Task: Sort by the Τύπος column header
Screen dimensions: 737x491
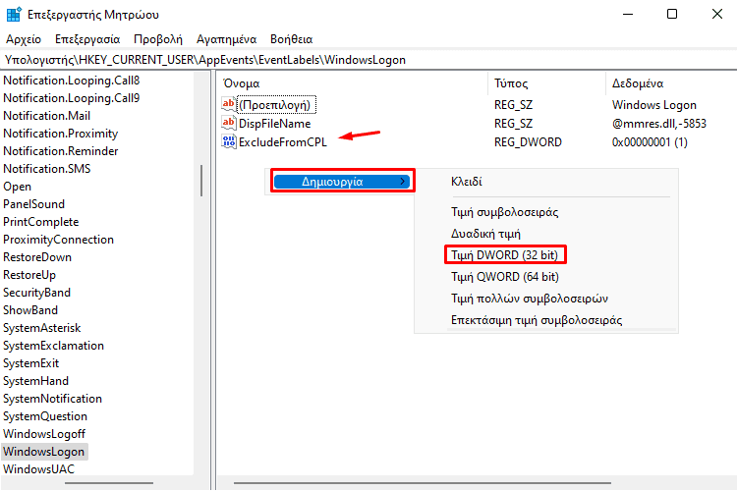Action: [x=511, y=83]
